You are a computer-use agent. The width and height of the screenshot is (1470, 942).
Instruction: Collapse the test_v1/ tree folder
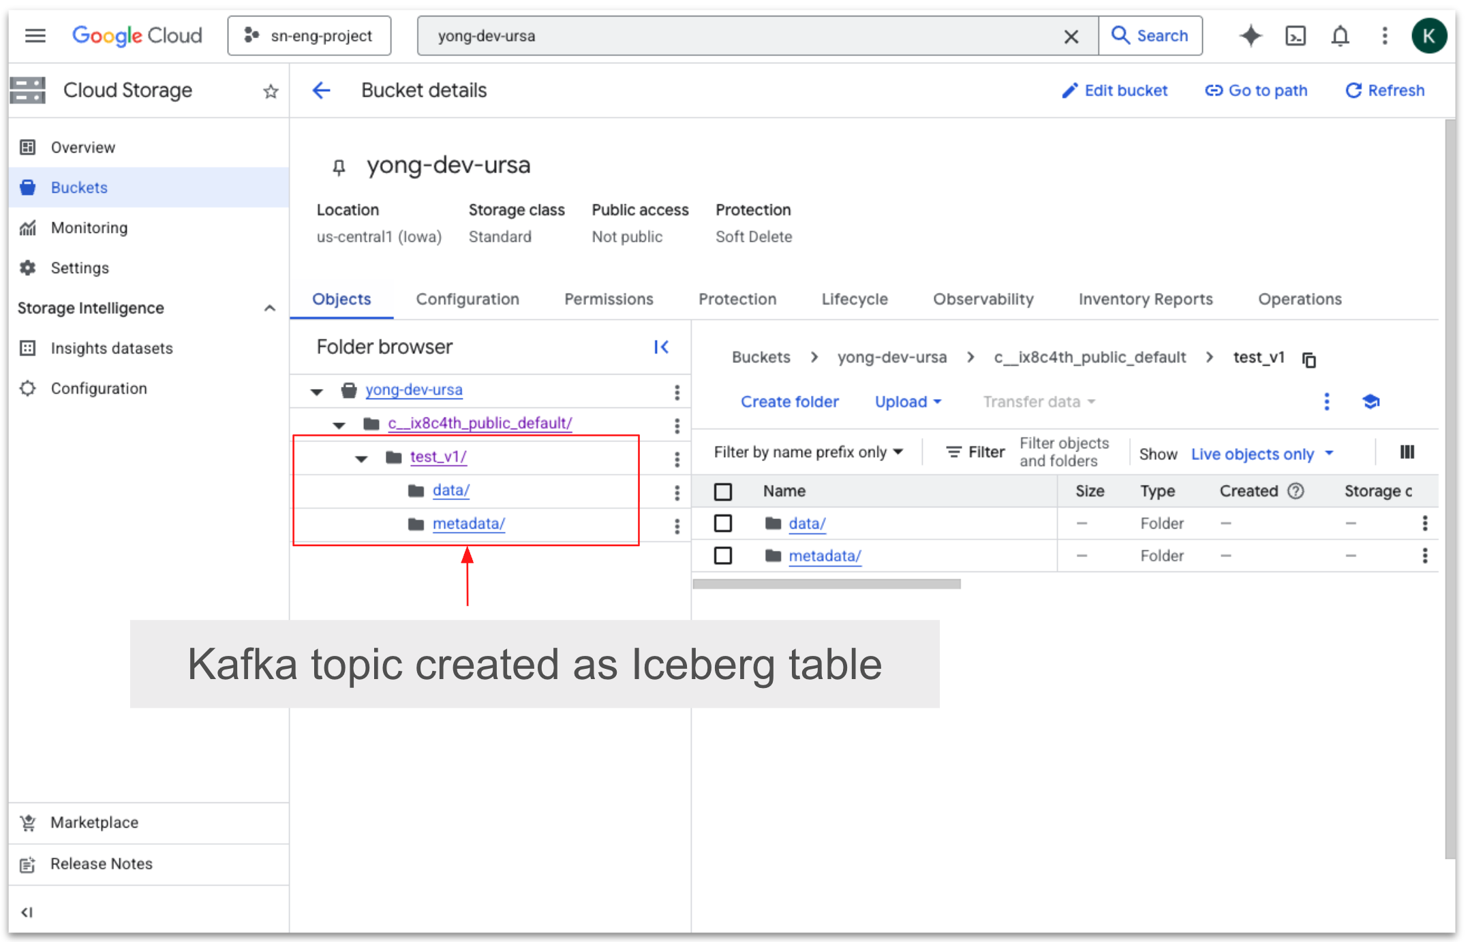coord(361,458)
